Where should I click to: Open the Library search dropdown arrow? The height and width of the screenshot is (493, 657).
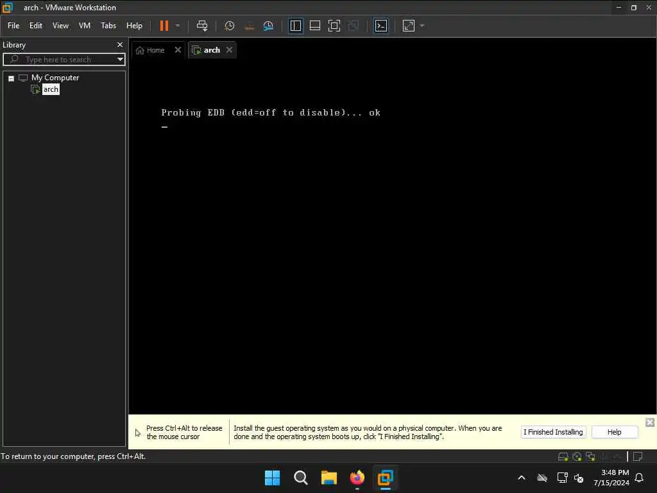pyautogui.click(x=120, y=59)
